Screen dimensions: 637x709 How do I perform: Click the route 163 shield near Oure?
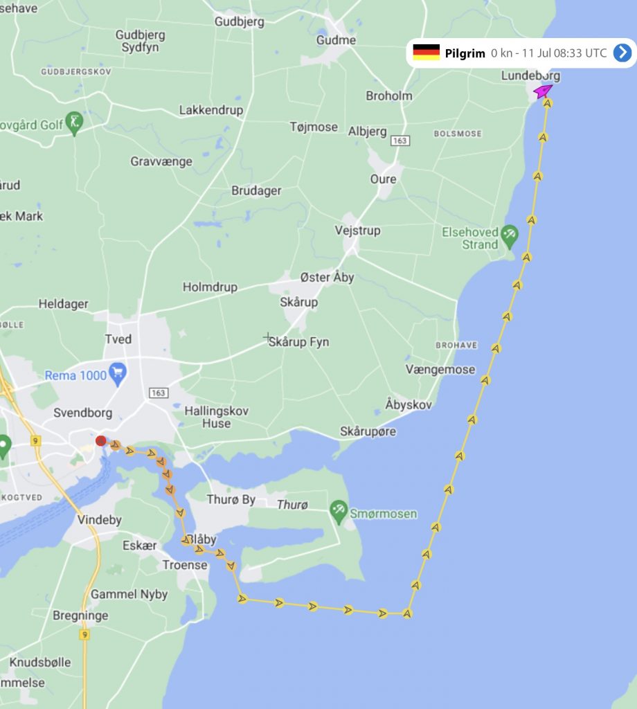pyautogui.click(x=400, y=141)
